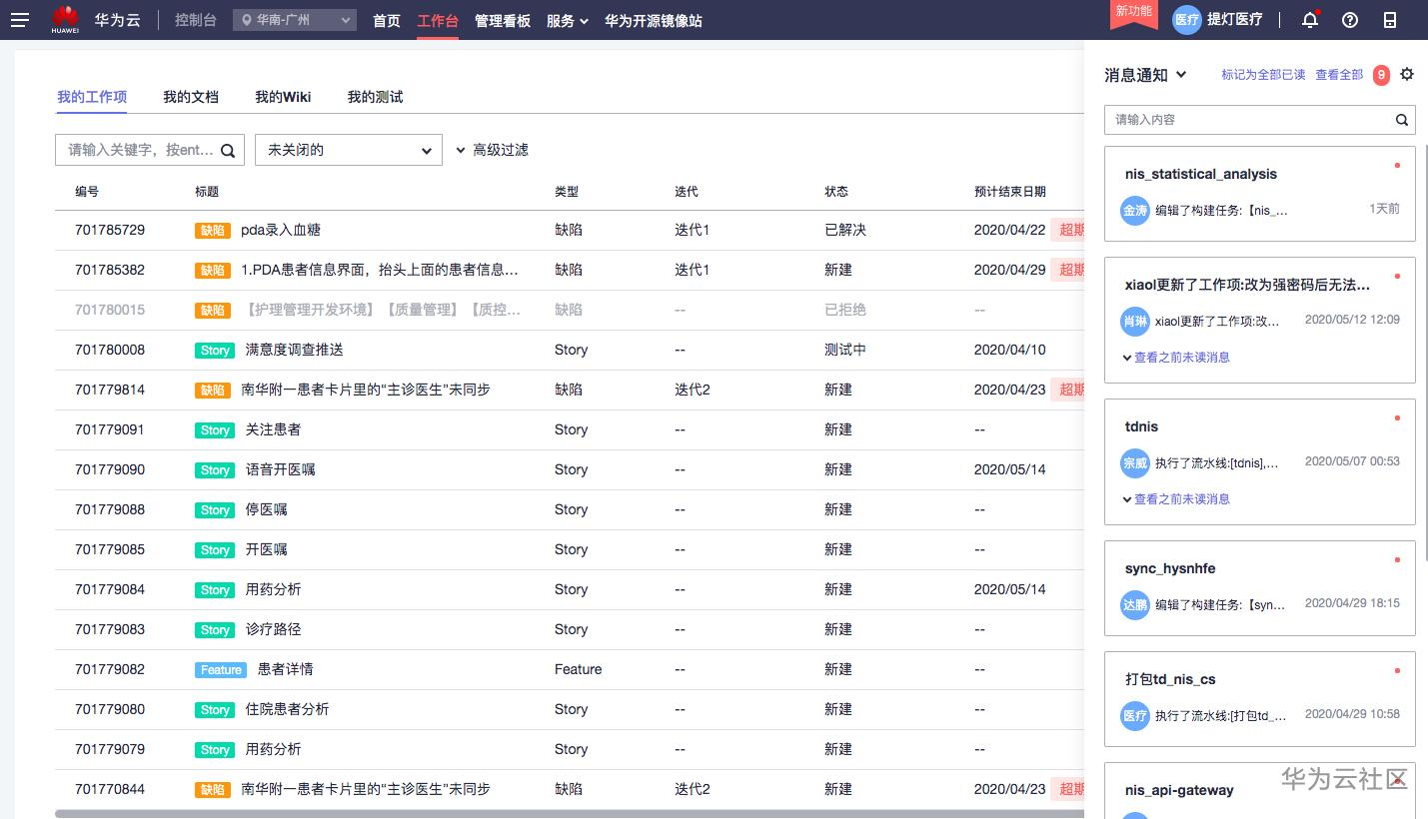Open notification settings gear
This screenshot has width=1428, height=819.
pos(1407,74)
